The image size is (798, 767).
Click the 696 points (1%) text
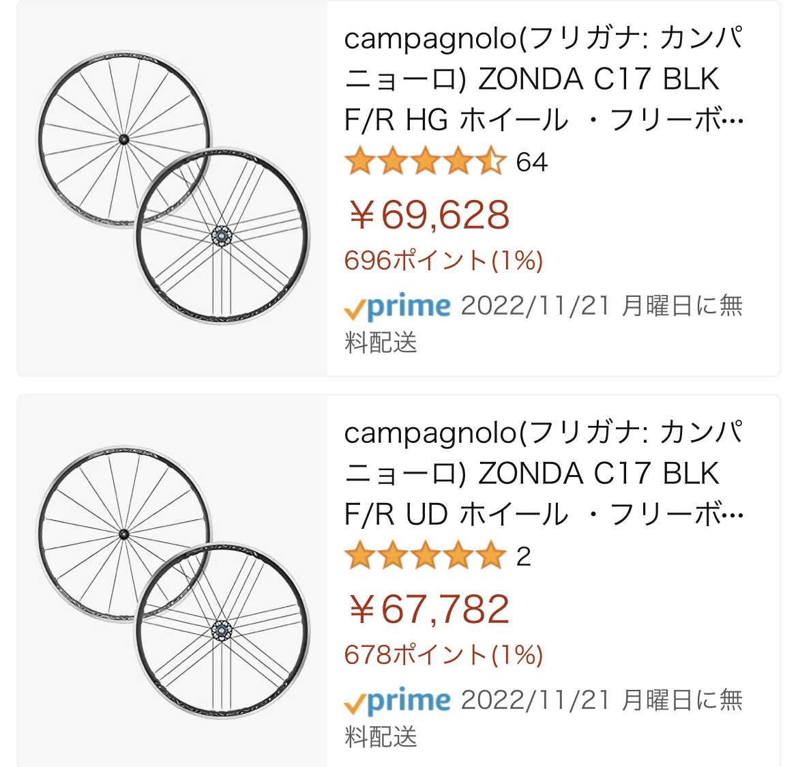[x=443, y=261]
